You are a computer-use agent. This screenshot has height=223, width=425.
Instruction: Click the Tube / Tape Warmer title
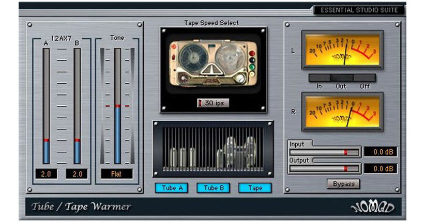pos(81,207)
